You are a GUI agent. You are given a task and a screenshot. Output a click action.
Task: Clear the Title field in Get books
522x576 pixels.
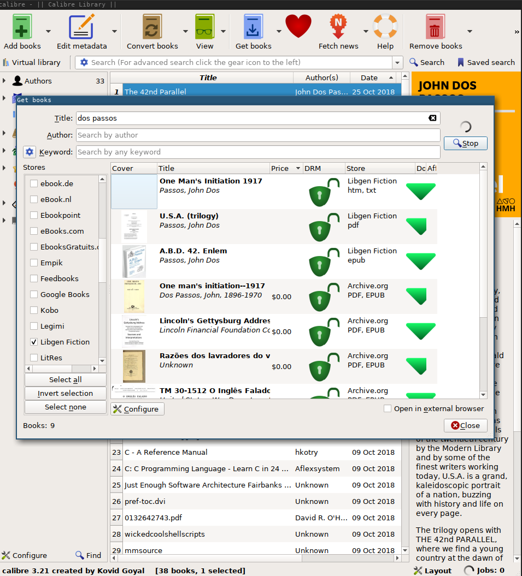(x=432, y=118)
